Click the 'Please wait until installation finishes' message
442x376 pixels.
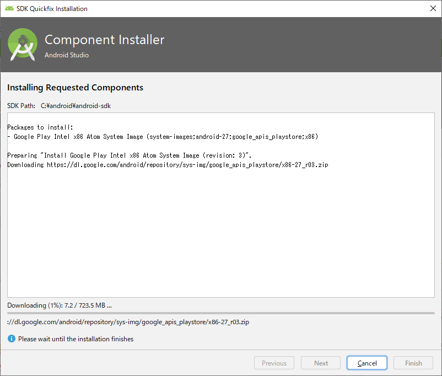pyautogui.click(x=76, y=339)
